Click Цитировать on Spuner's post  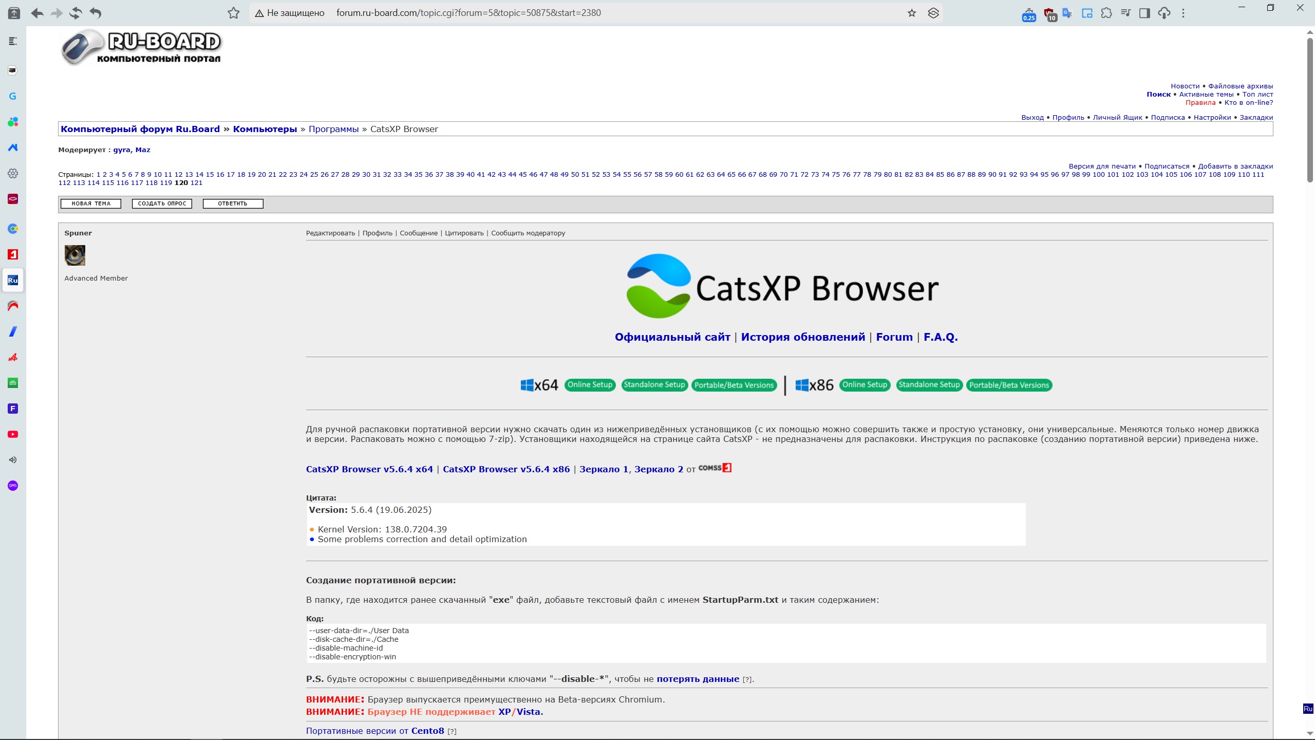(x=464, y=233)
